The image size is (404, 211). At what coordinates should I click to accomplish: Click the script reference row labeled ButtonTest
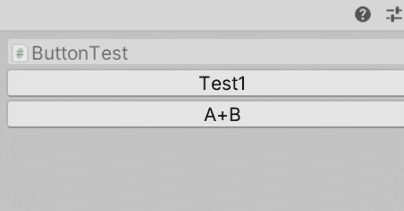[x=206, y=52]
